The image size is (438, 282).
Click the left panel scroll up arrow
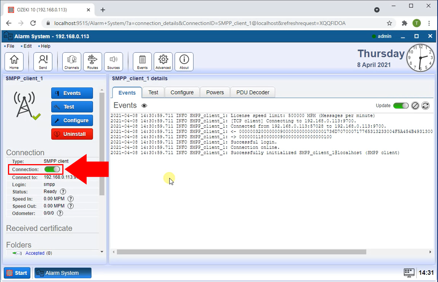(x=102, y=90)
